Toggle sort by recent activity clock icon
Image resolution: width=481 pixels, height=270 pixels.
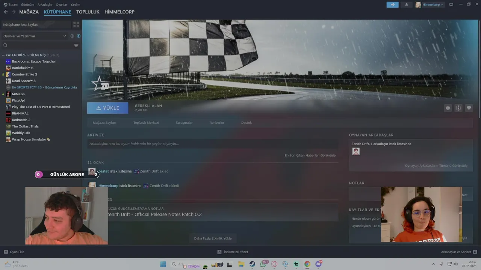click(x=72, y=36)
